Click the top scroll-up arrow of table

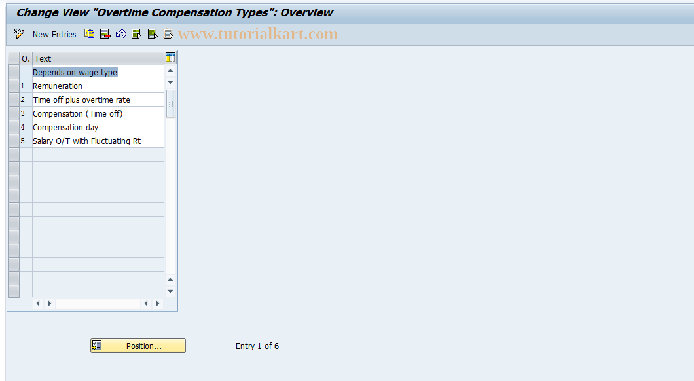click(x=170, y=71)
